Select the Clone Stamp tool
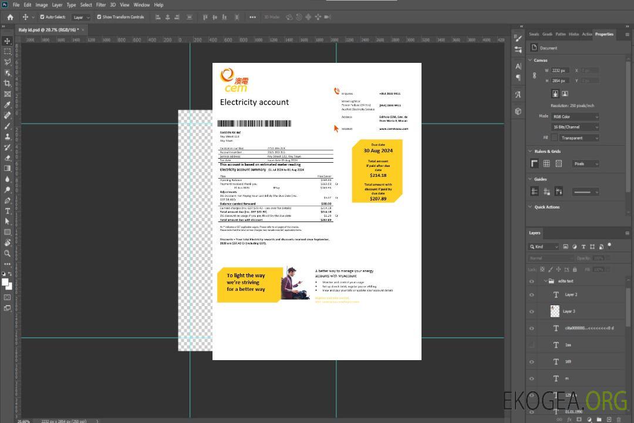 tap(7, 137)
